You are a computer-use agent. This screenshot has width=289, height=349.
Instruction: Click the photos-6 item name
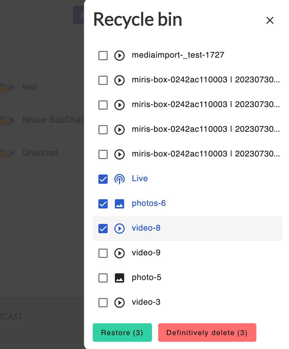tap(149, 203)
